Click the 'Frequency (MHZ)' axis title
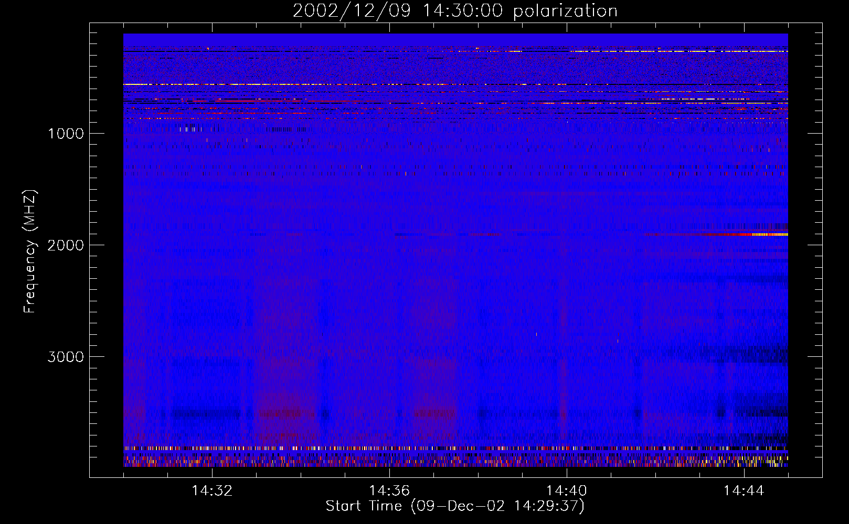849x524 pixels. point(30,251)
